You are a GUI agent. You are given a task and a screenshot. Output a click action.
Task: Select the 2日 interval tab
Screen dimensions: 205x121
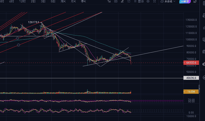pyautogui.click(x=33, y=2)
